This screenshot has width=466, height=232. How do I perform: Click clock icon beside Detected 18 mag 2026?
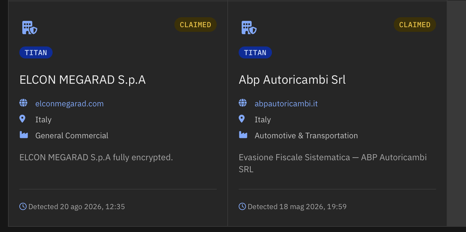pyautogui.click(x=242, y=206)
